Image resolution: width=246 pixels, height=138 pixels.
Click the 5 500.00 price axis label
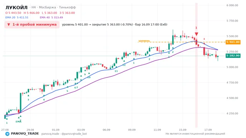click(x=232, y=36)
